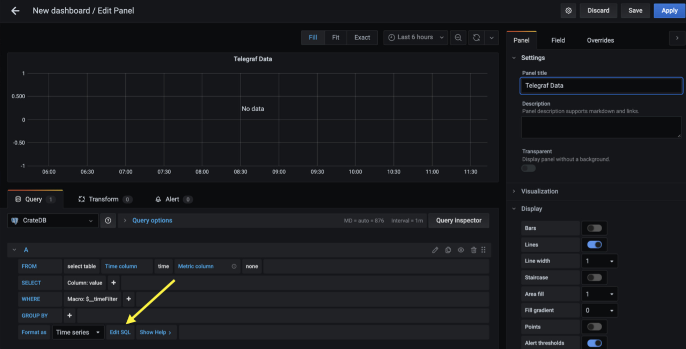Image resolution: width=686 pixels, height=349 pixels.
Task: Toggle query A visibility with the eye icon
Action: point(461,250)
